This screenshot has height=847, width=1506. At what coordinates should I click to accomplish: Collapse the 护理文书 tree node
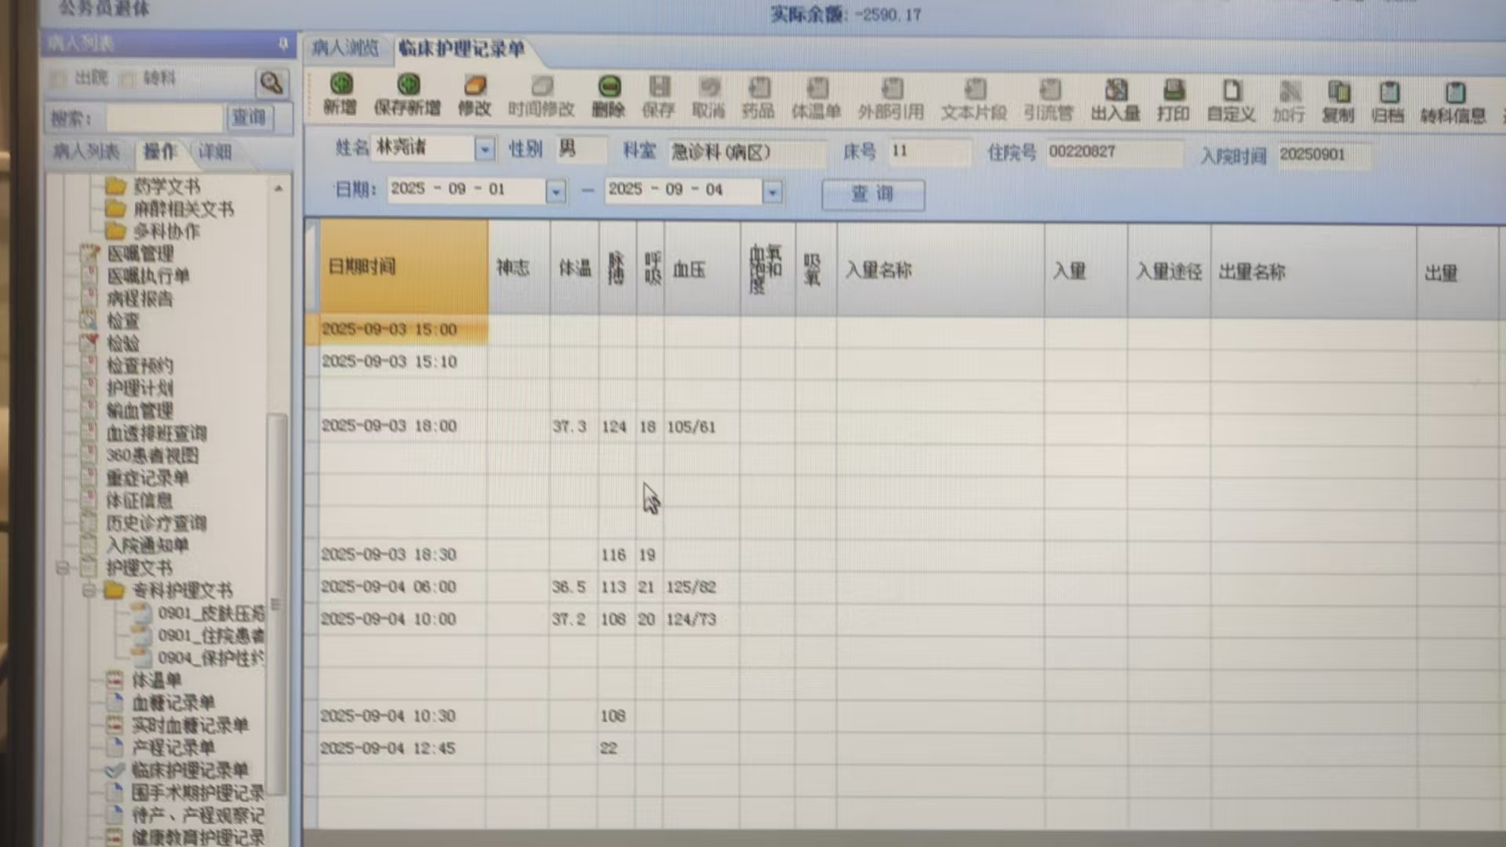point(63,568)
